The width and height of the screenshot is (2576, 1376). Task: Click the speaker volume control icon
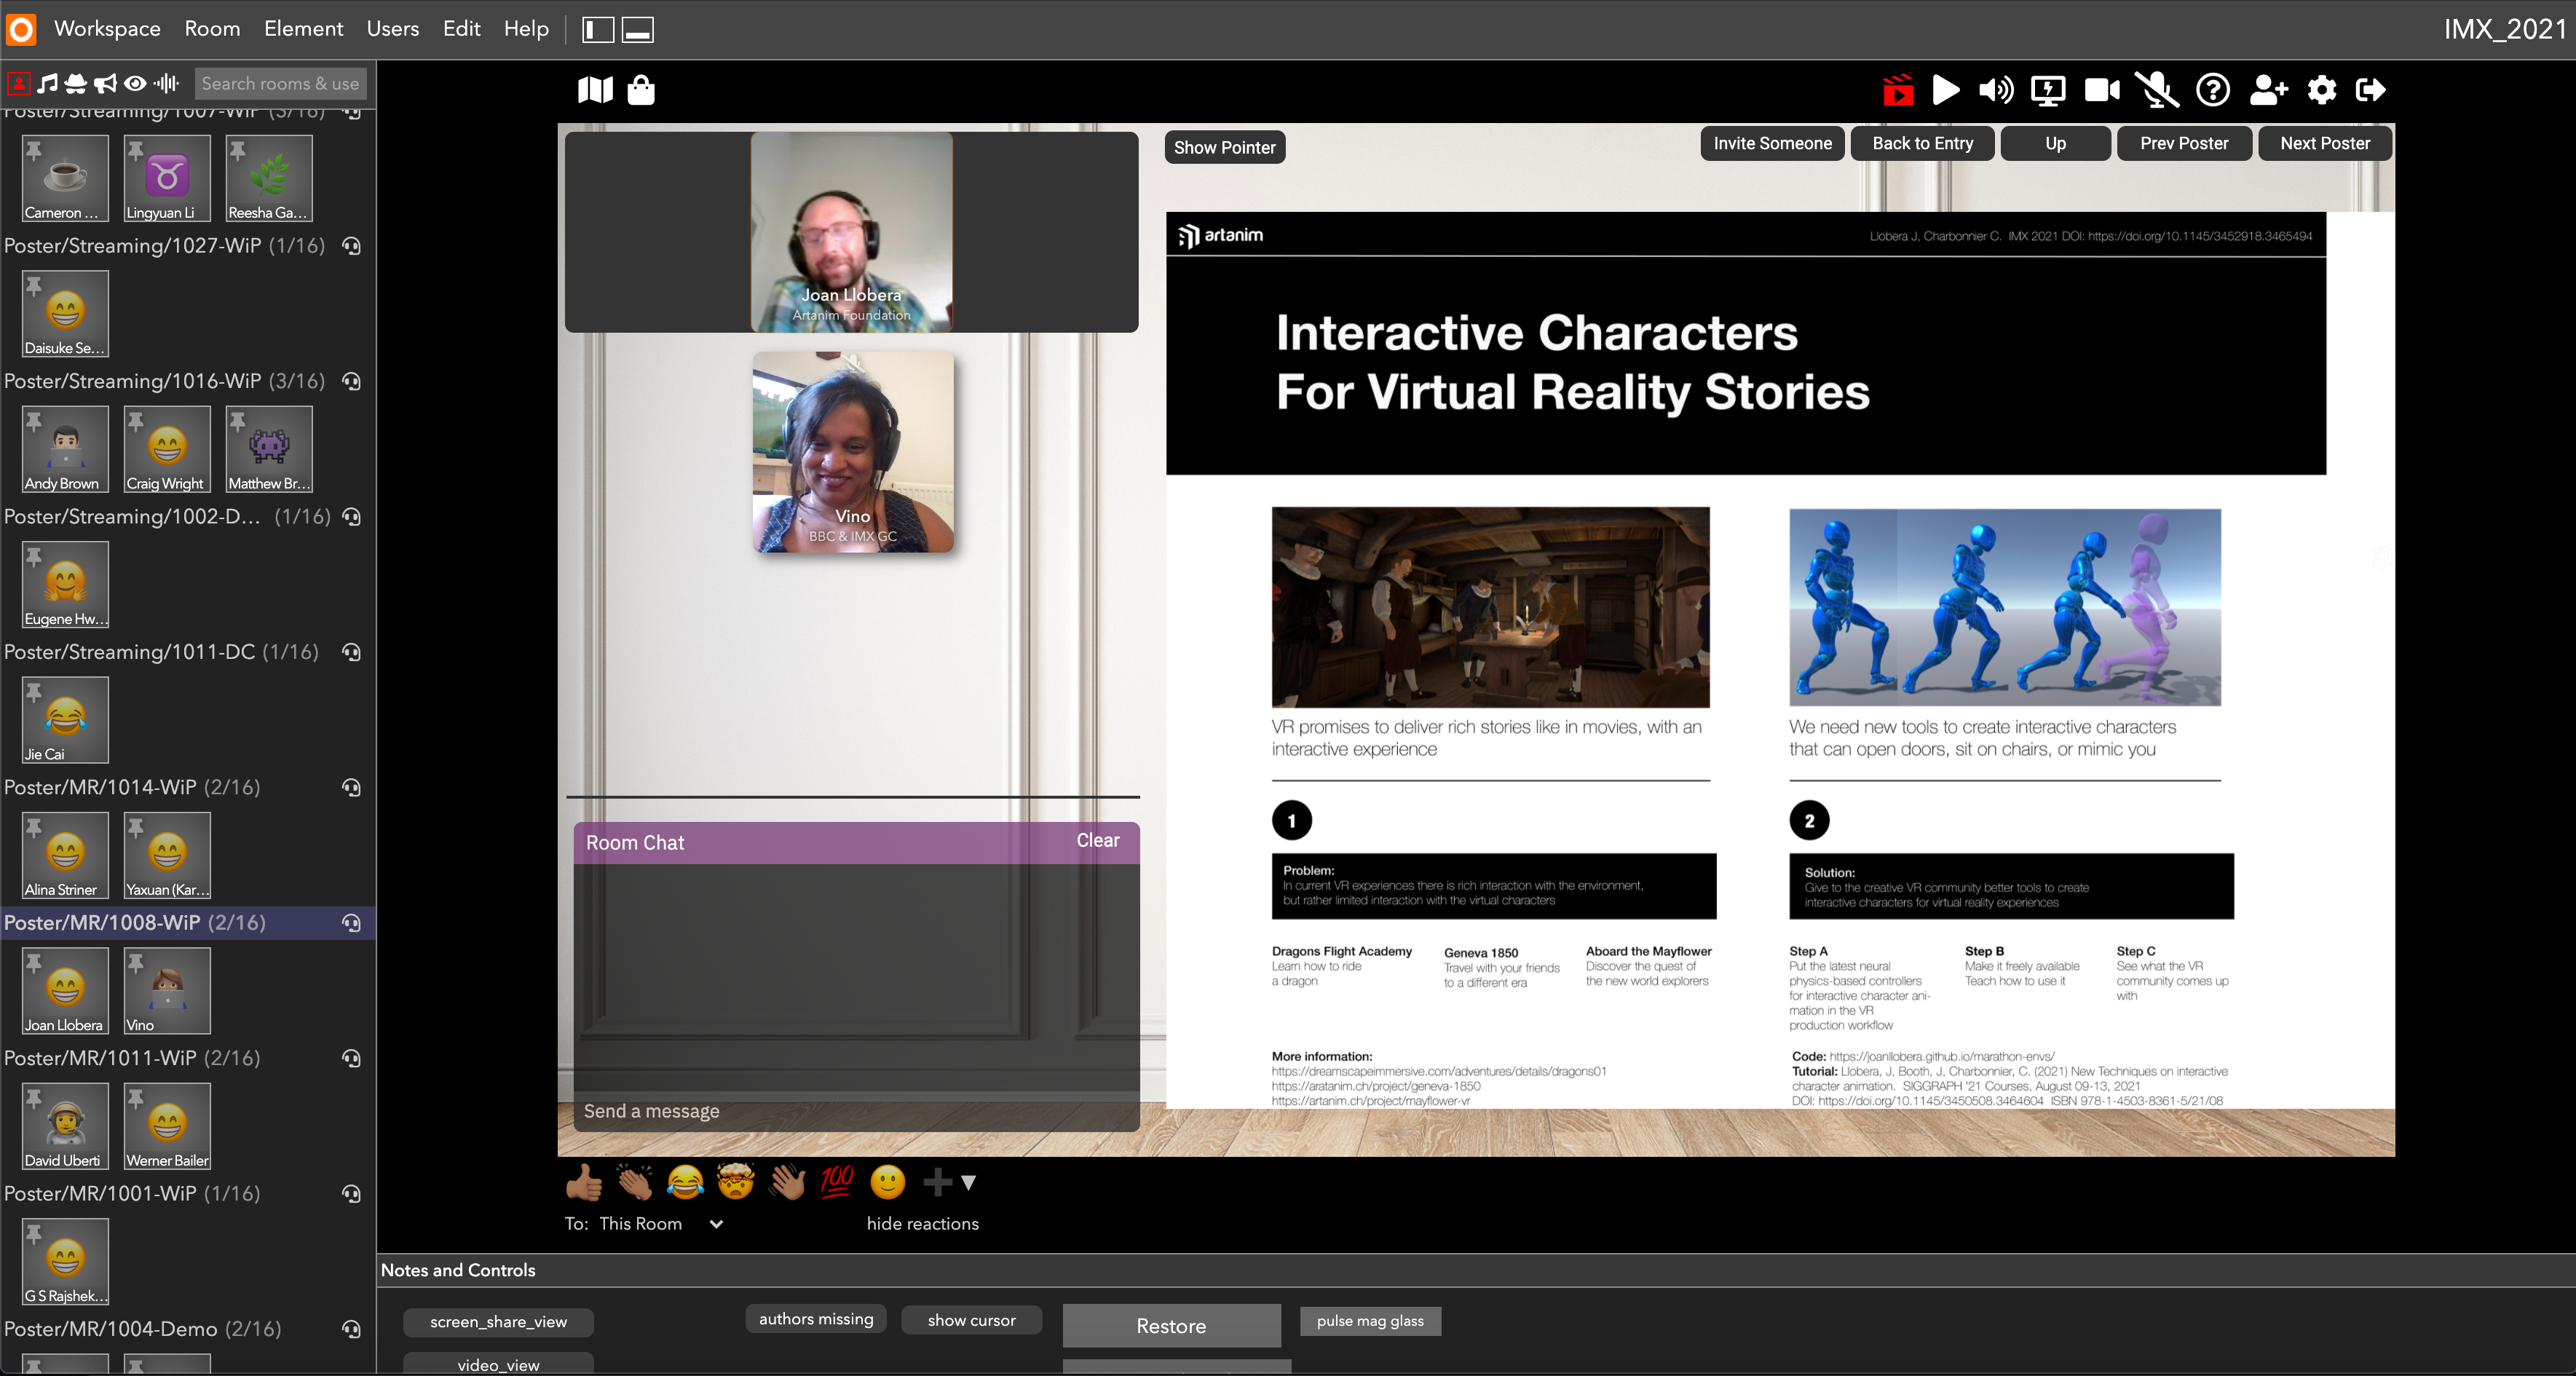coord(1996,90)
